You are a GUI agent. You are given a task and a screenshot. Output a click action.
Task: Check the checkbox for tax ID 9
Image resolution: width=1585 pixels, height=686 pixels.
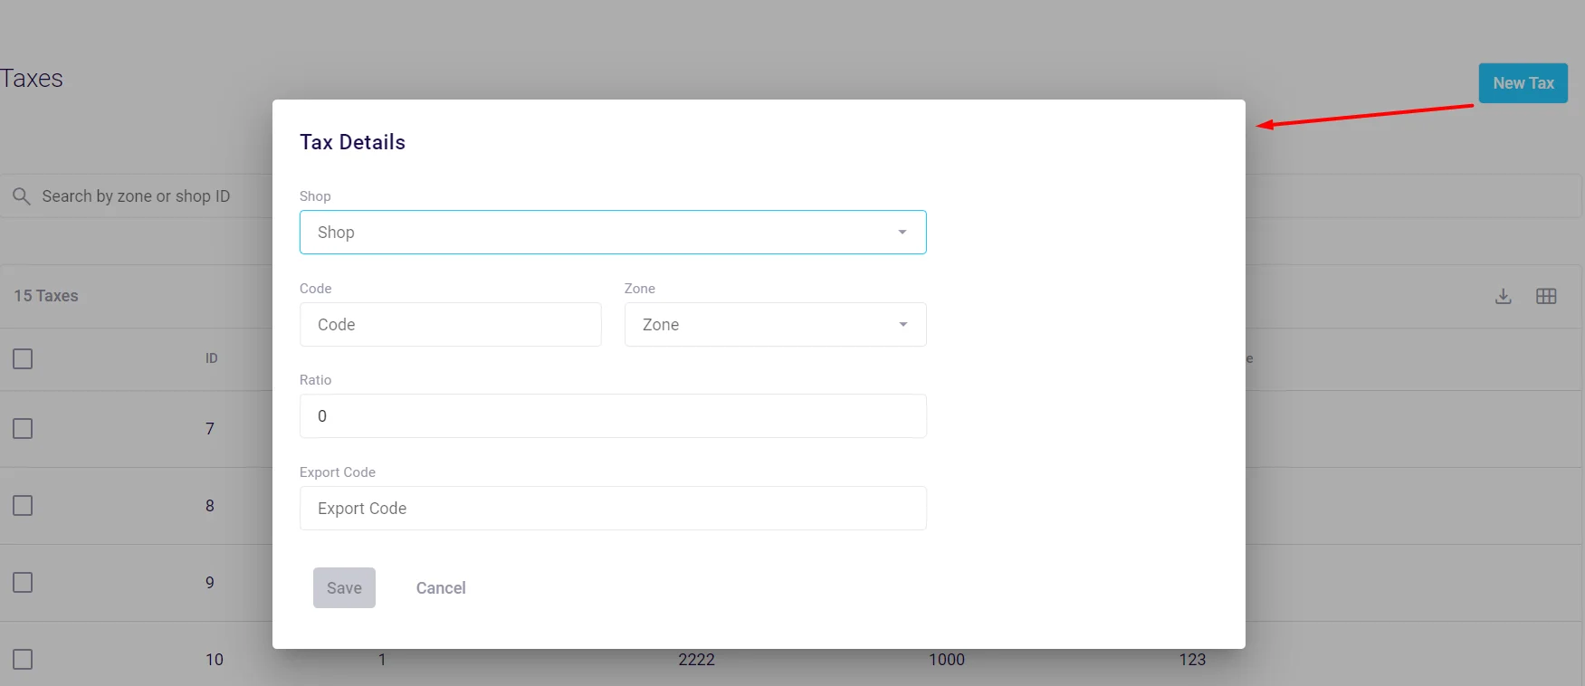(23, 582)
